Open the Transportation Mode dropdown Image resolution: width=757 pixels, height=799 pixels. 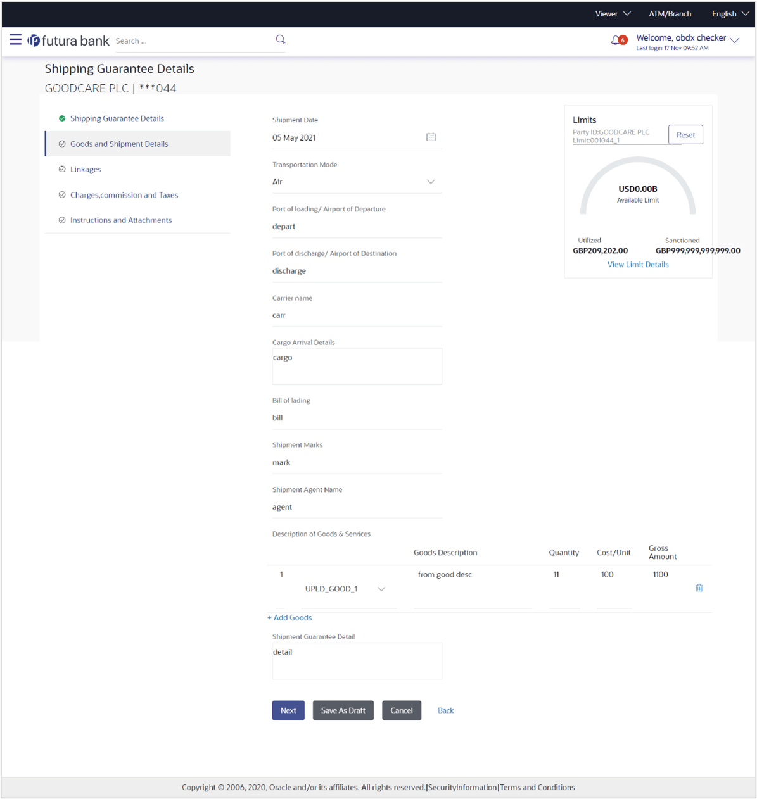[x=431, y=181]
